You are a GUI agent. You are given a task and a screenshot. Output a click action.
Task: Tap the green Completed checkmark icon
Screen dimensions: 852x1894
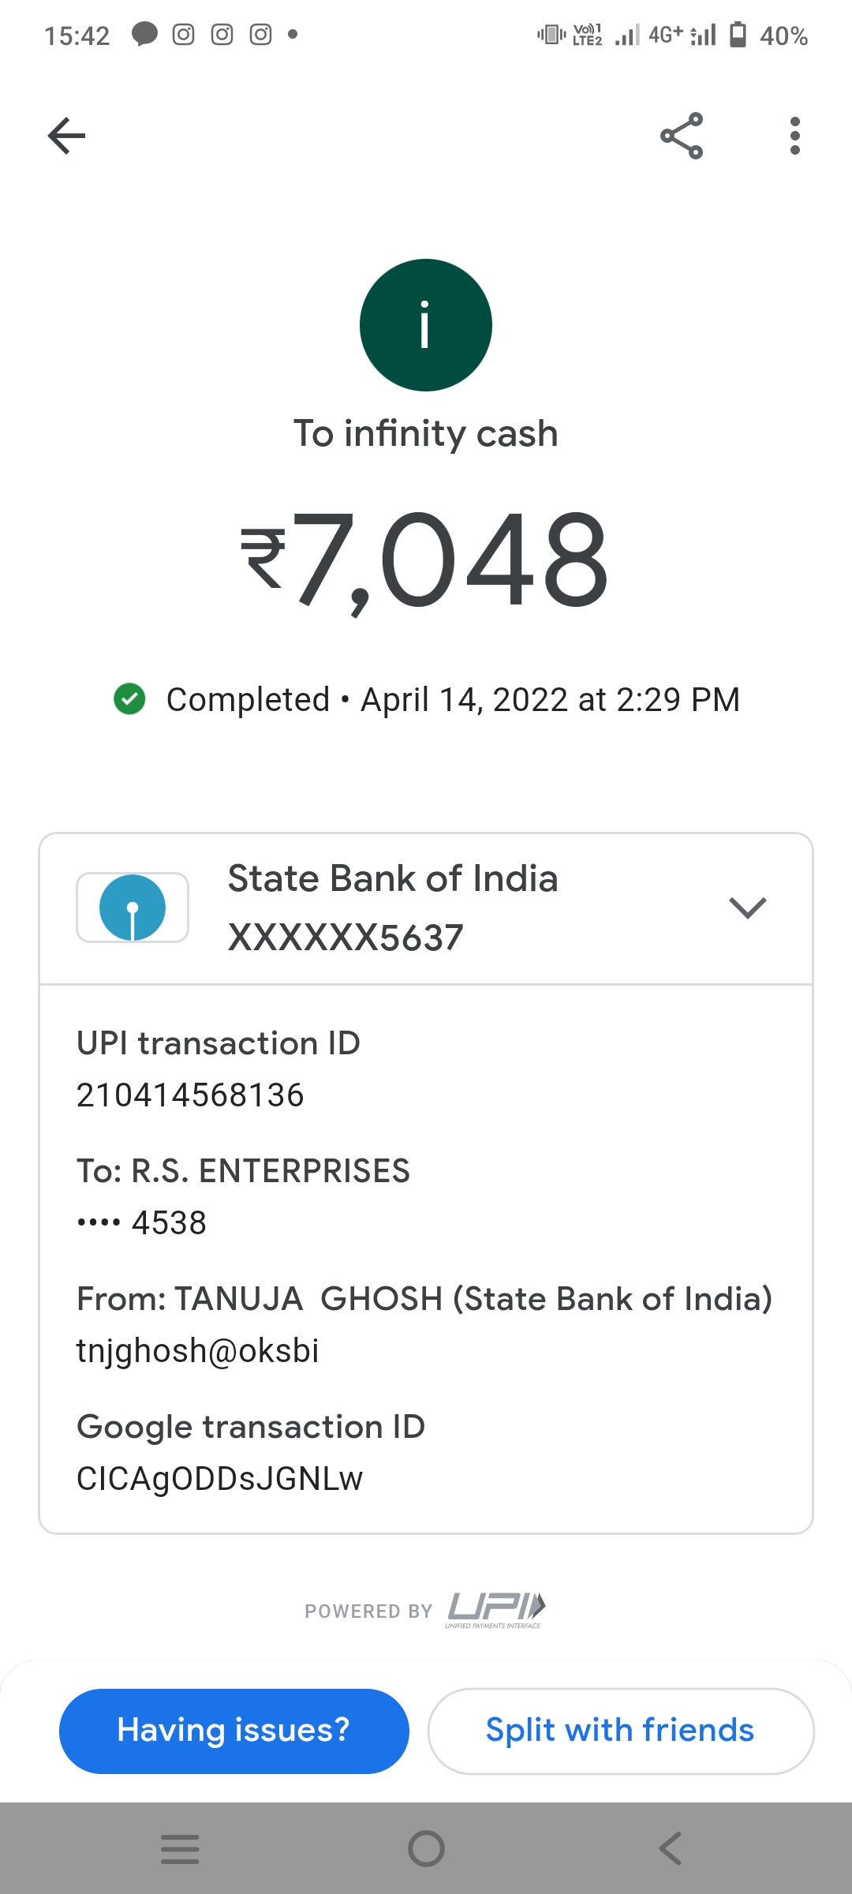click(129, 699)
